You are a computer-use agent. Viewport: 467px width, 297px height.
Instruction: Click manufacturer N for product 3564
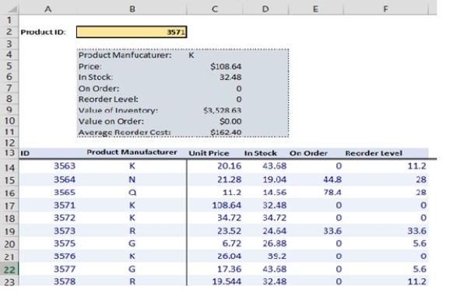click(x=132, y=180)
